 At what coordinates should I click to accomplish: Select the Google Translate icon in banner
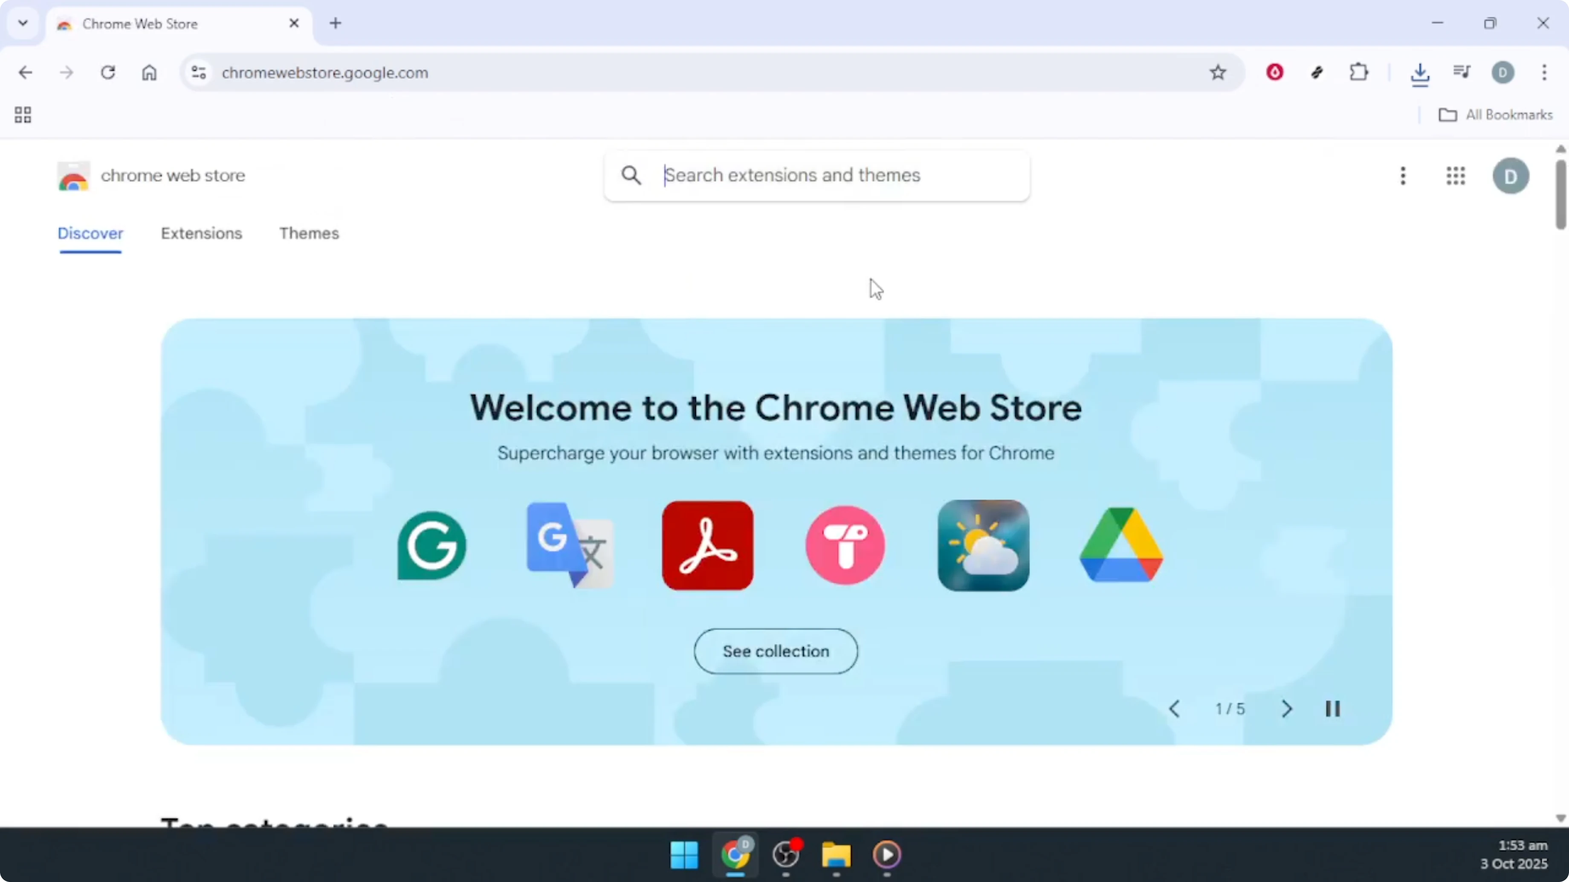pos(569,545)
